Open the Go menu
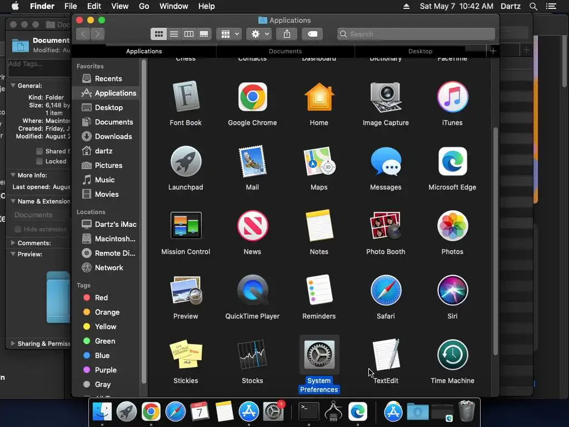569x427 pixels. (144, 6)
